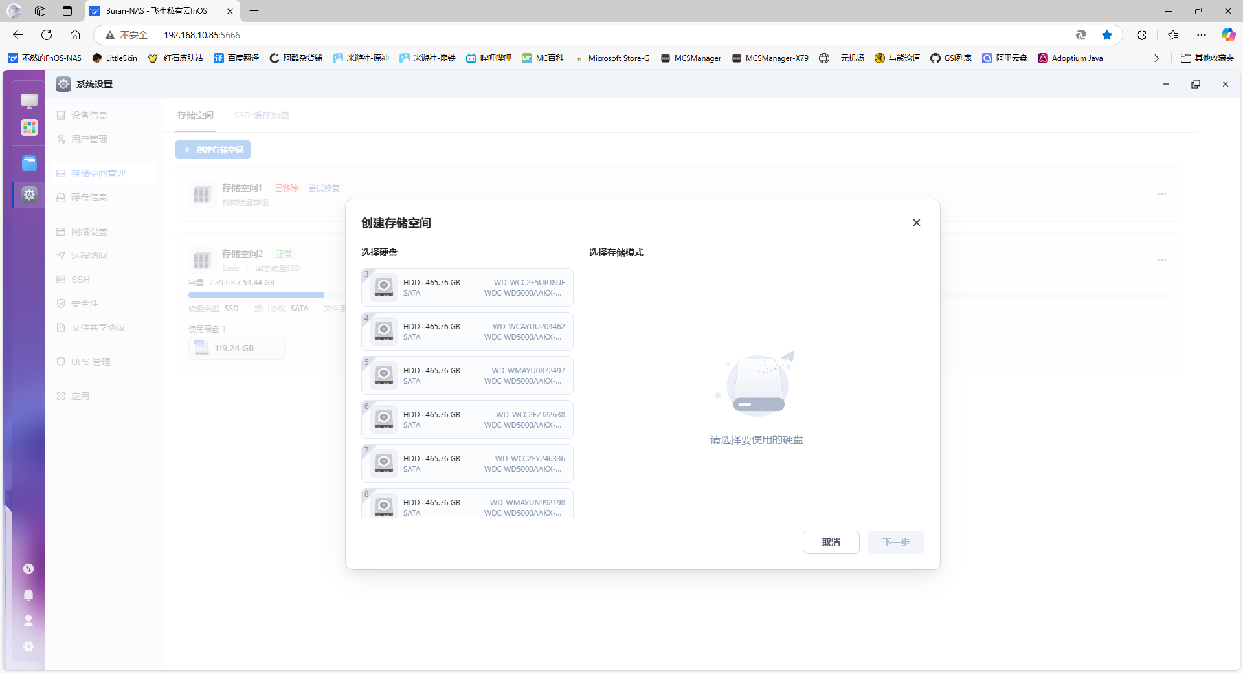Open the MCSManager bookmark

coord(691,58)
